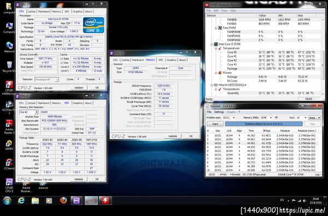Switch to Caches tab in CPU-Z CPU window
Viewport: 328px width, 216px height.
click(31, 11)
